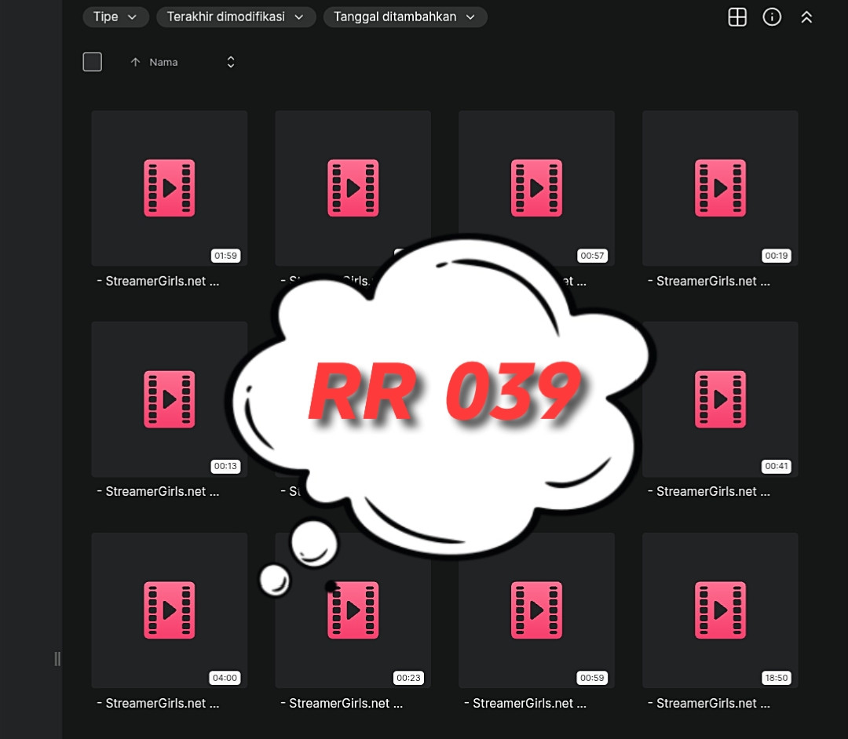Click the 01:59 duration badge
Viewport: 848px width, 739px height.
pos(225,256)
